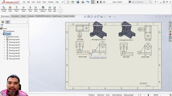Viewport: 172px width, 96px height.
Task: Click the SOLIDWORKS logo
Action: pyautogui.click(x=10, y=2)
